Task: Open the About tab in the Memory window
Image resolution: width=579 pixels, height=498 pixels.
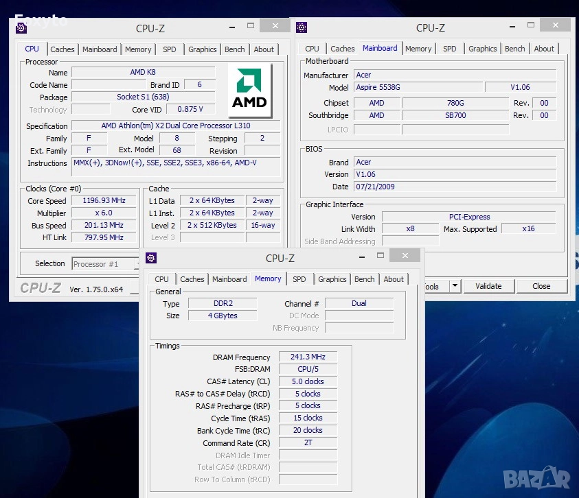Action: tap(394, 279)
